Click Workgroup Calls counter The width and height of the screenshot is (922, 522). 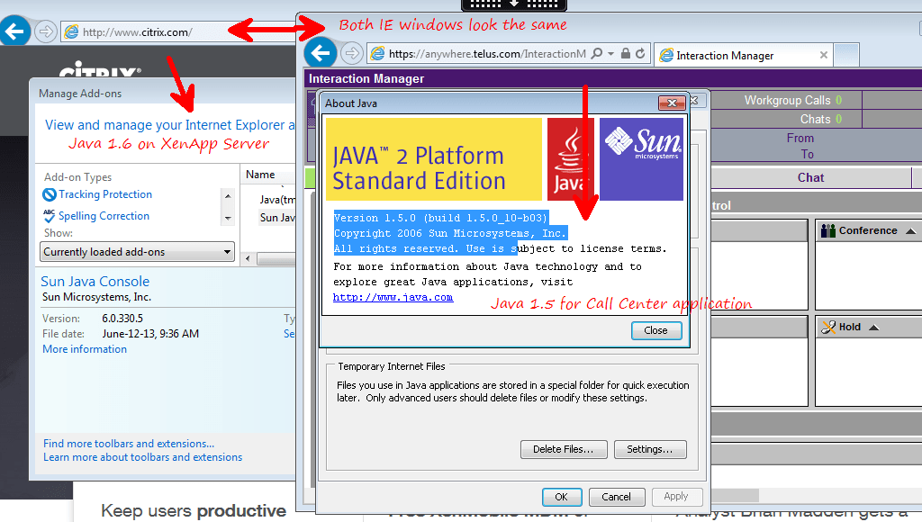[792, 100]
